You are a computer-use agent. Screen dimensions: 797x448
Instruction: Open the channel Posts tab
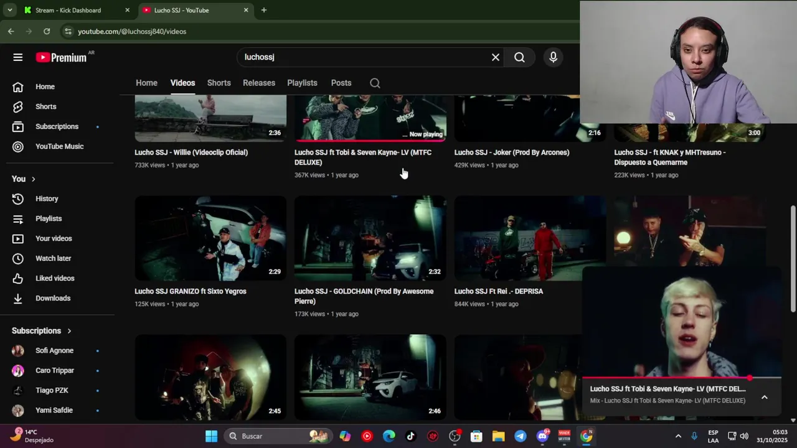[x=341, y=83]
